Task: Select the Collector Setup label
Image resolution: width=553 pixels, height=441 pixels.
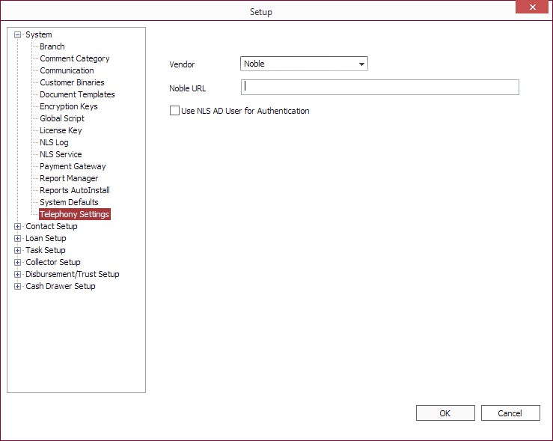Action: coord(53,263)
